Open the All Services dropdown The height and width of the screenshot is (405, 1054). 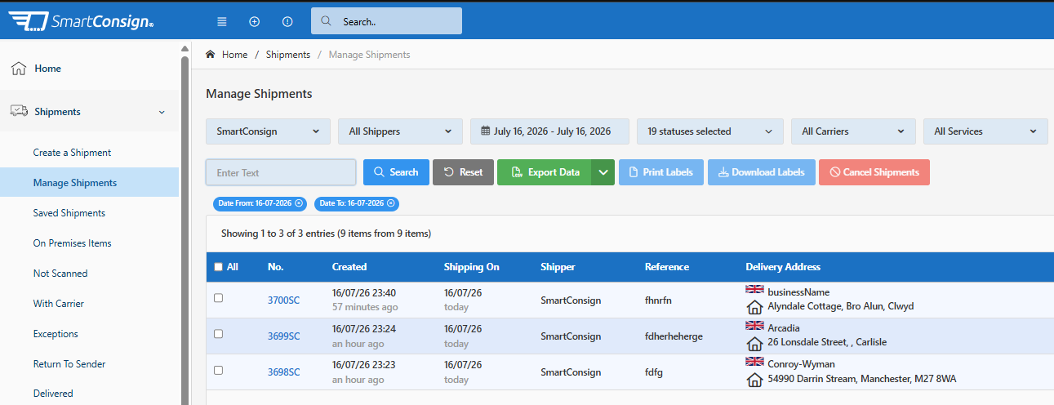pyautogui.click(x=985, y=131)
